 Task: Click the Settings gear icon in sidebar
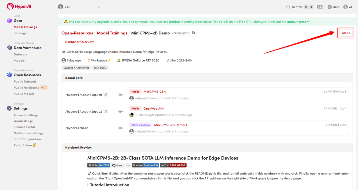coord(9,108)
